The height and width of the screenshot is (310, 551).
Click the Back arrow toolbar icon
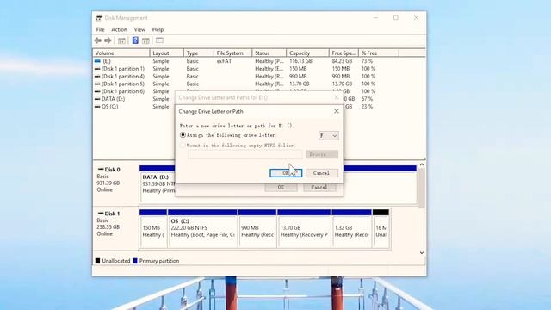[x=97, y=40]
